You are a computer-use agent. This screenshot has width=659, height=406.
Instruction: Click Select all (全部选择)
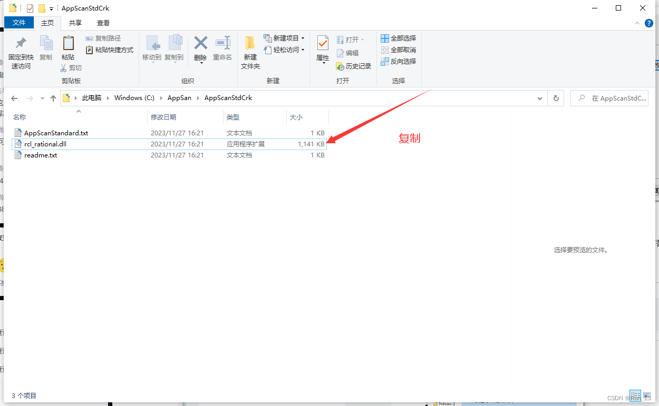(399, 38)
